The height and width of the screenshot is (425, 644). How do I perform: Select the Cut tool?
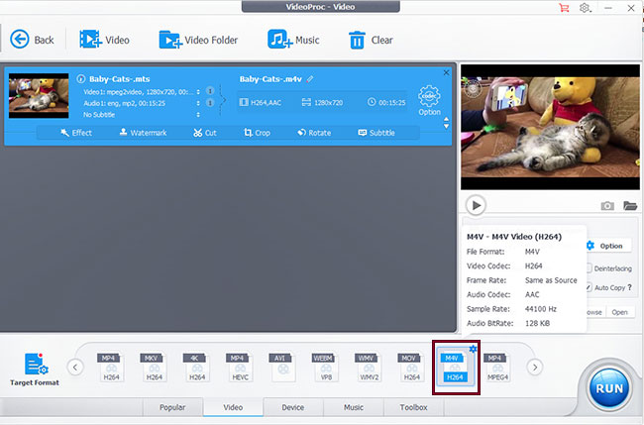click(x=205, y=133)
